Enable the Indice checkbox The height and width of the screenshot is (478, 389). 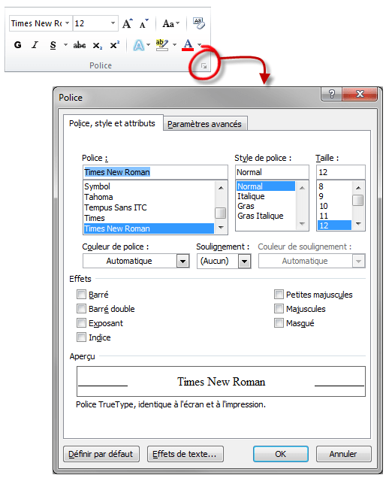(81, 337)
